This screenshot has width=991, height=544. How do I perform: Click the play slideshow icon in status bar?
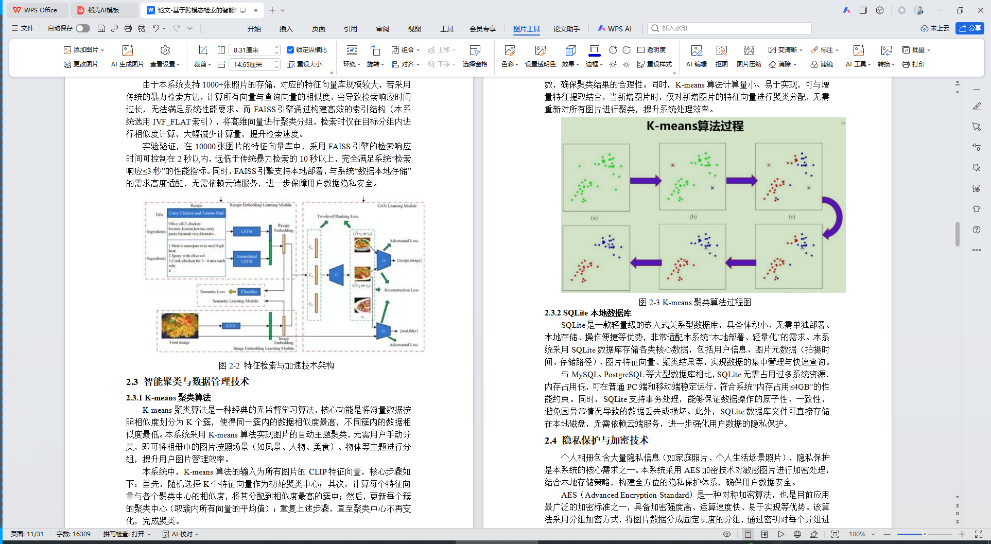[781, 534]
